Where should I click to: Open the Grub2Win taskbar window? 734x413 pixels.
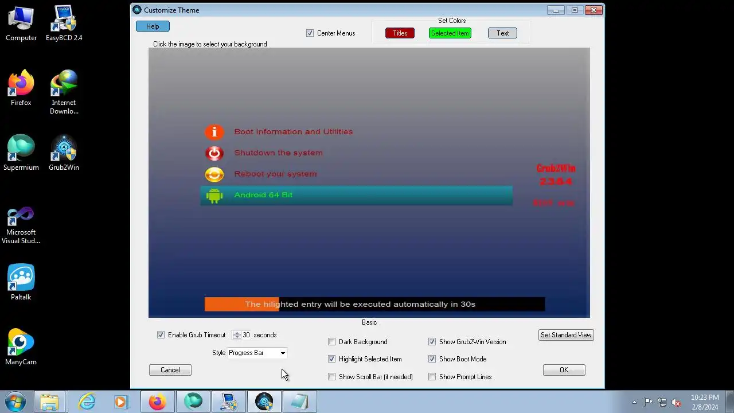click(264, 402)
